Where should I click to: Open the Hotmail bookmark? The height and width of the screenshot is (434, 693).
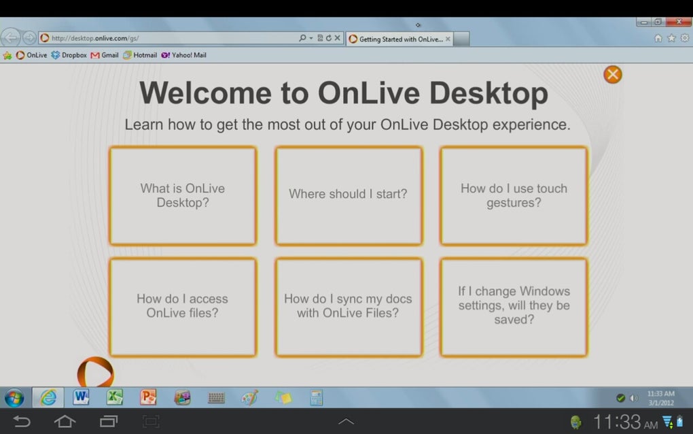[x=140, y=55]
